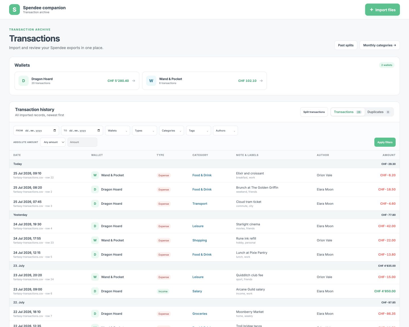
Task: Open the calendar picker in the TO date field
Action: tap(99, 131)
